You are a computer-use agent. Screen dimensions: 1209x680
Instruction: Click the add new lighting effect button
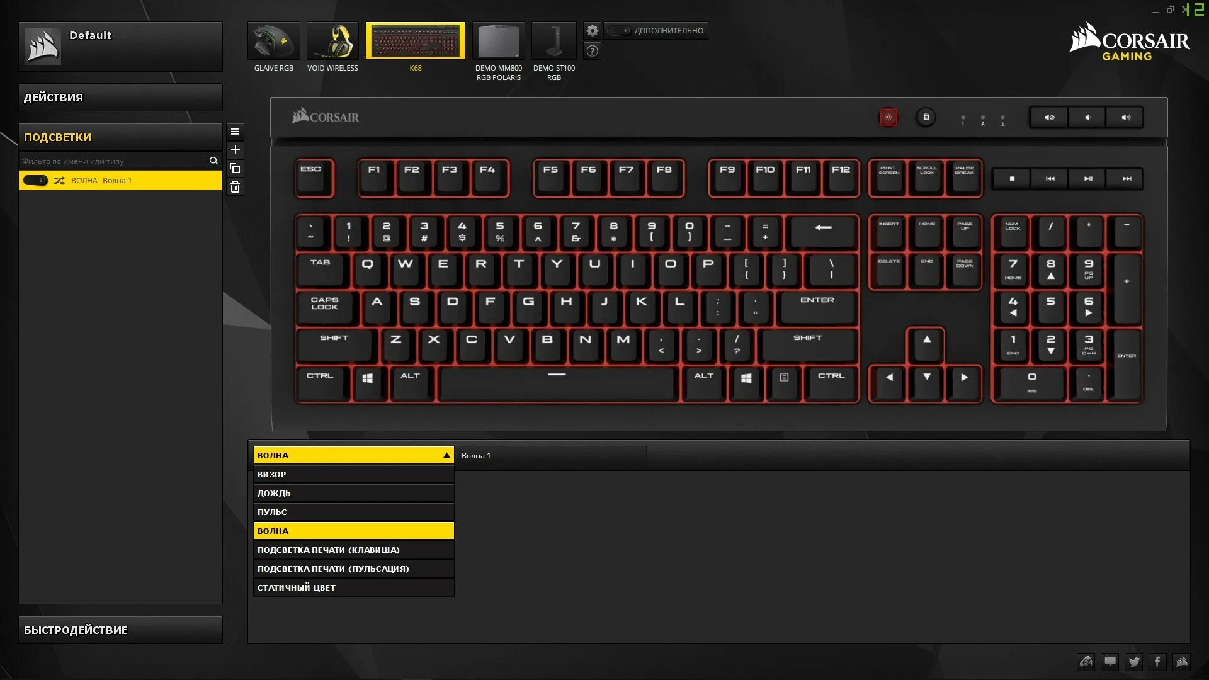pos(235,149)
